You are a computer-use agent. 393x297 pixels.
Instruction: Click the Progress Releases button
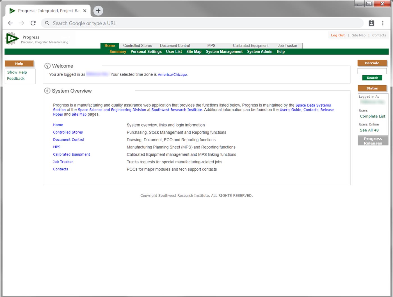click(373, 141)
